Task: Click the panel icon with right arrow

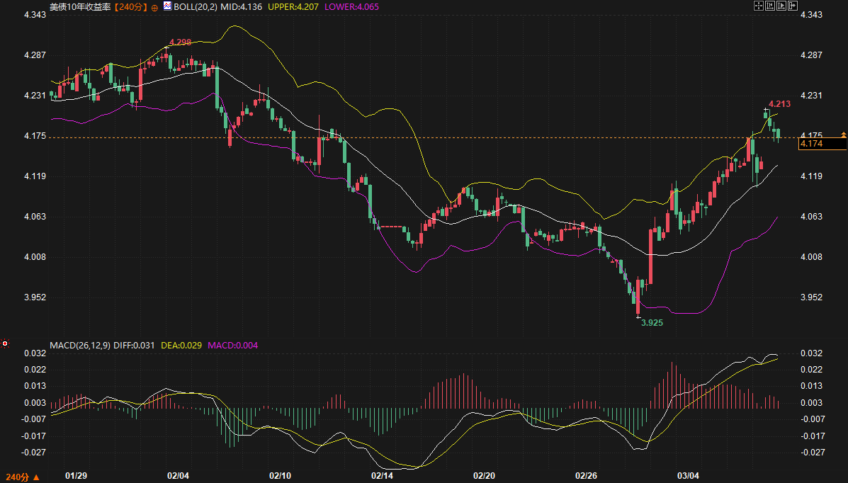Action: point(793,6)
